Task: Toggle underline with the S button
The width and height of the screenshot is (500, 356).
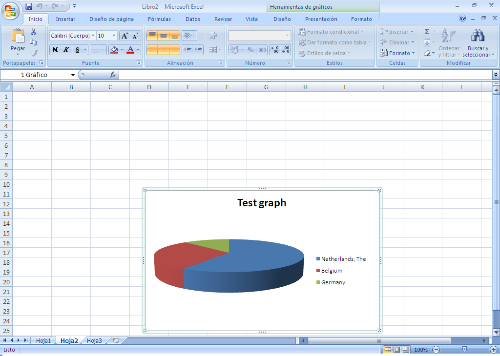Action: [77, 49]
